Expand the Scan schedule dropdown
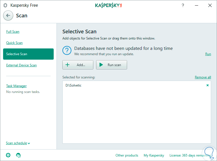Viewport: 217px width, 161px height. [x=18, y=143]
